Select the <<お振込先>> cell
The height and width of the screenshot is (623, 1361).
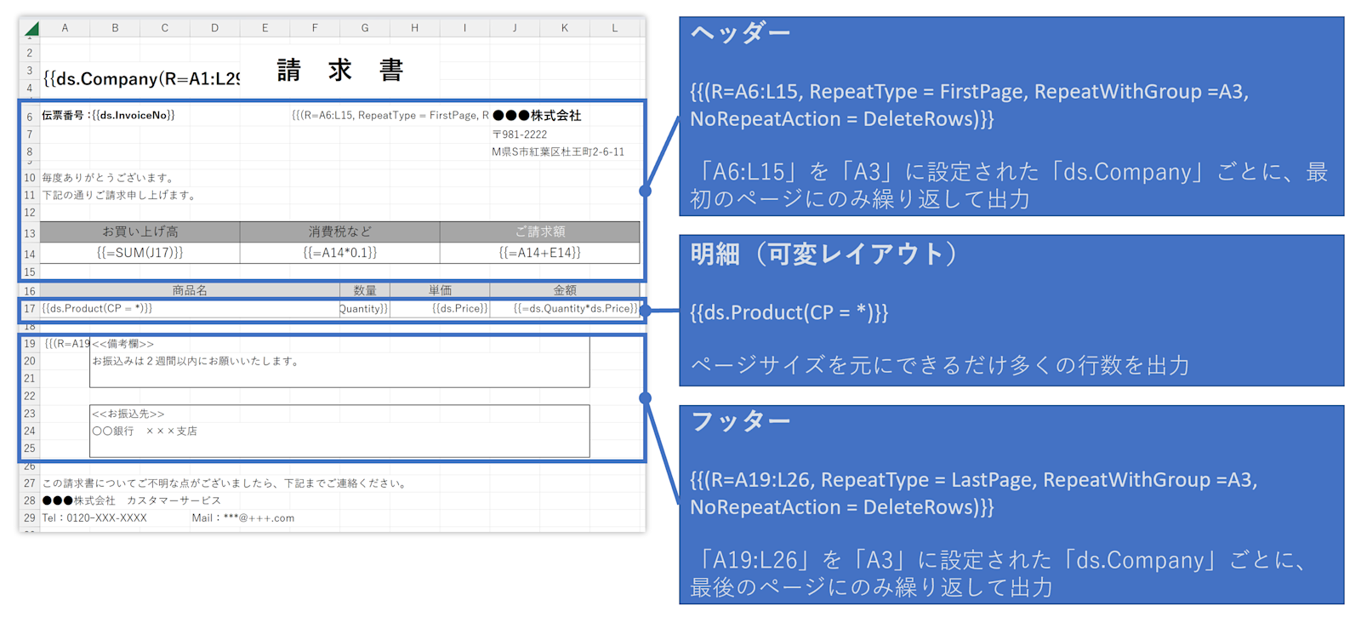(x=128, y=414)
